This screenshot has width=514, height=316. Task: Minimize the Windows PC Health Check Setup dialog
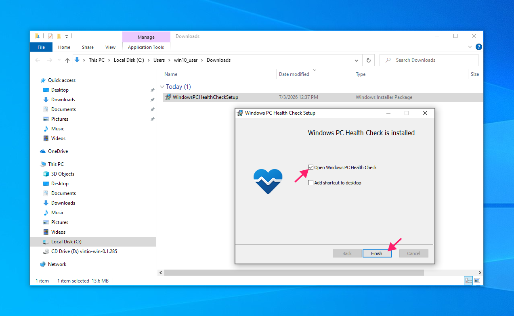388,113
